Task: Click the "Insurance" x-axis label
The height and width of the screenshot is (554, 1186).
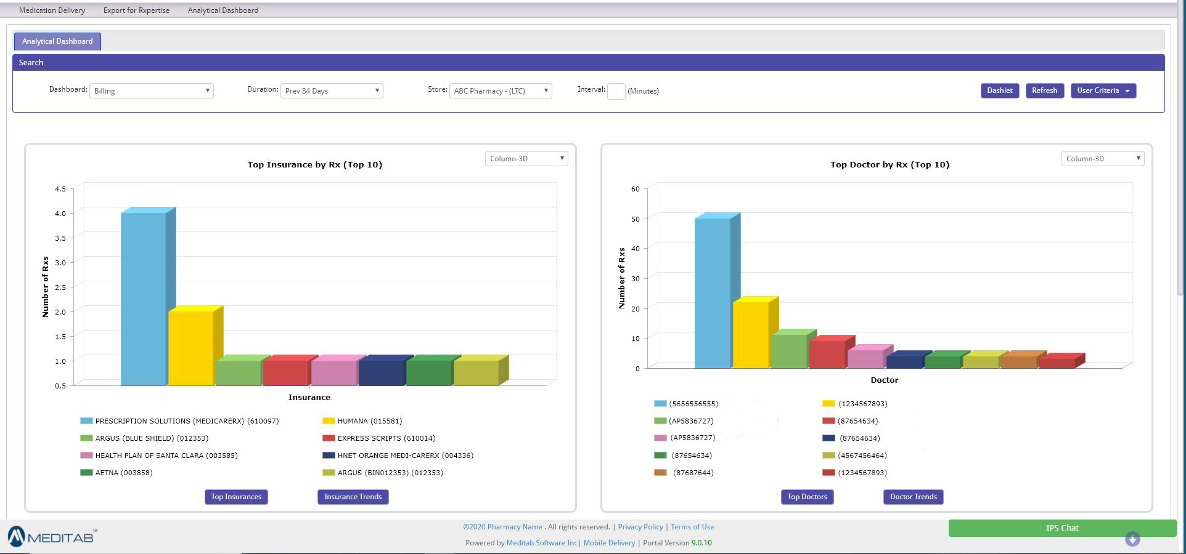Action: (309, 398)
